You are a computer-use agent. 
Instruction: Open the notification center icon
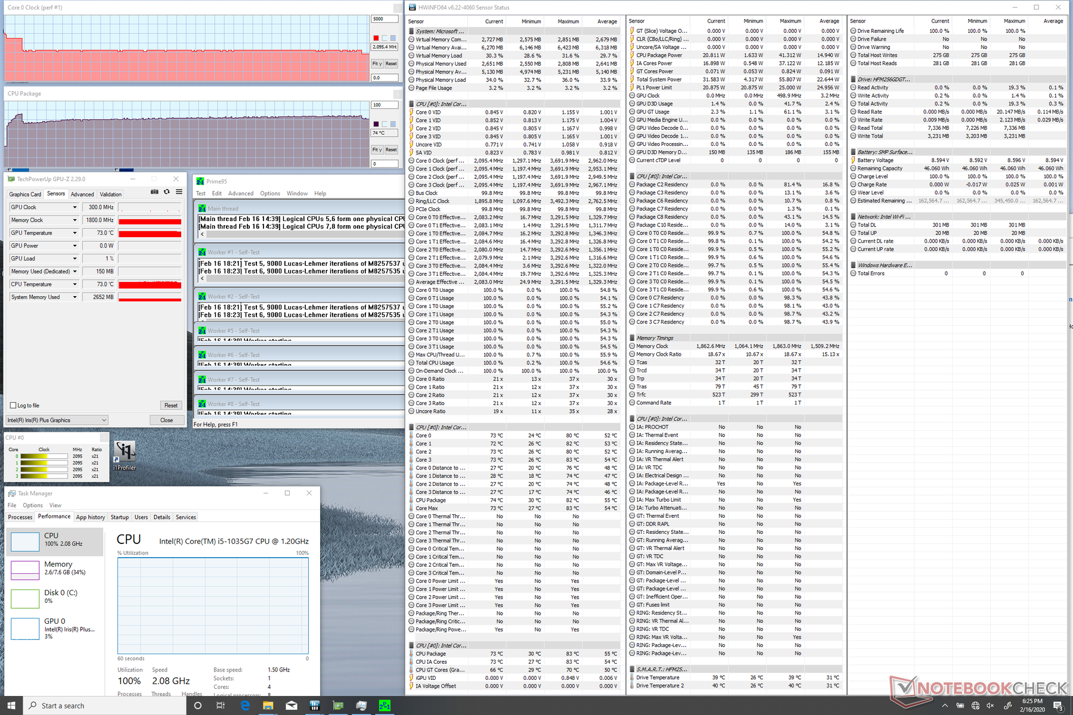(1058, 705)
